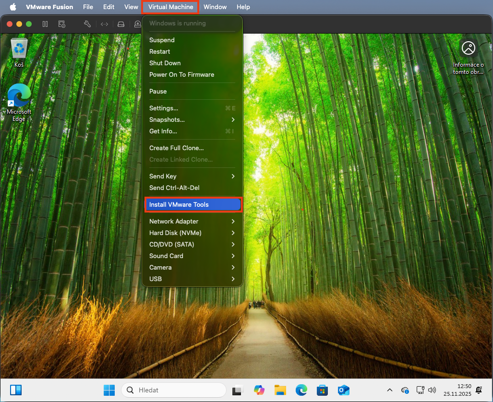This screenshot has height=402, width=493.
Task: Expand the Snapshots submenu
Action: (192, 119)
